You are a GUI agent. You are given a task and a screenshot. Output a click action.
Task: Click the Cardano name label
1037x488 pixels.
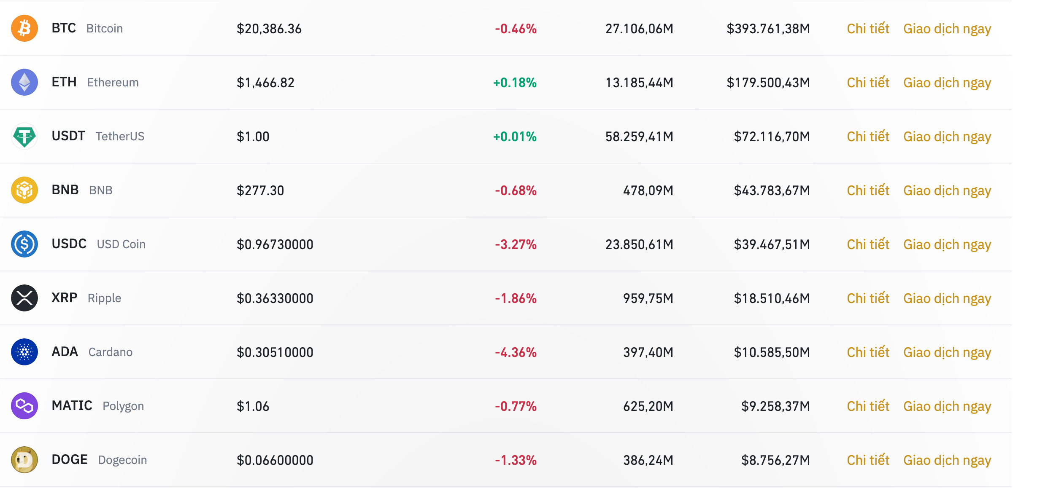[x=111, y=352]
